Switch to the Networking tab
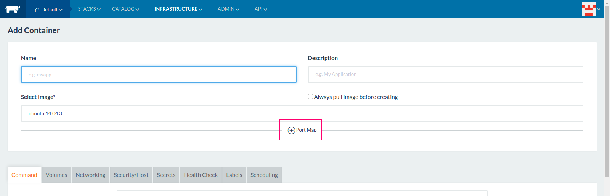610x196 pixels. click(x=90, y=175)
